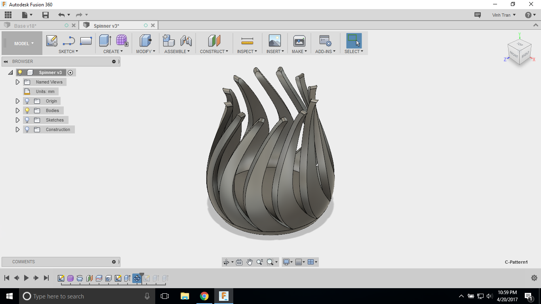Open the CONSTRUCT menu
The width and height of the screenshot is (541, 304).
pyautogui.click(x=214, y=51)
